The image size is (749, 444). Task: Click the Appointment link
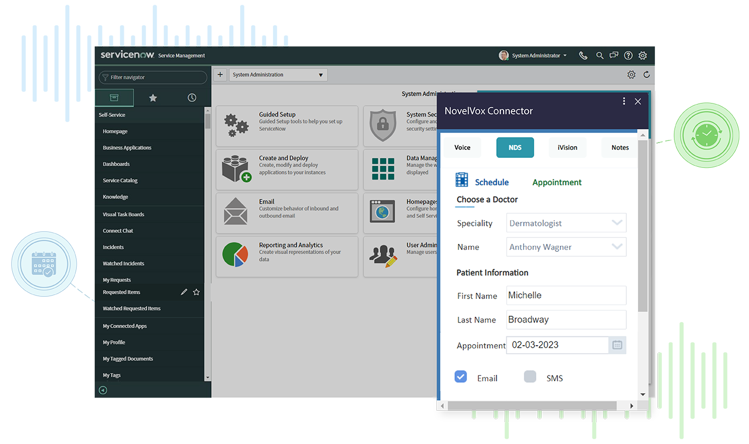(557, 182)
